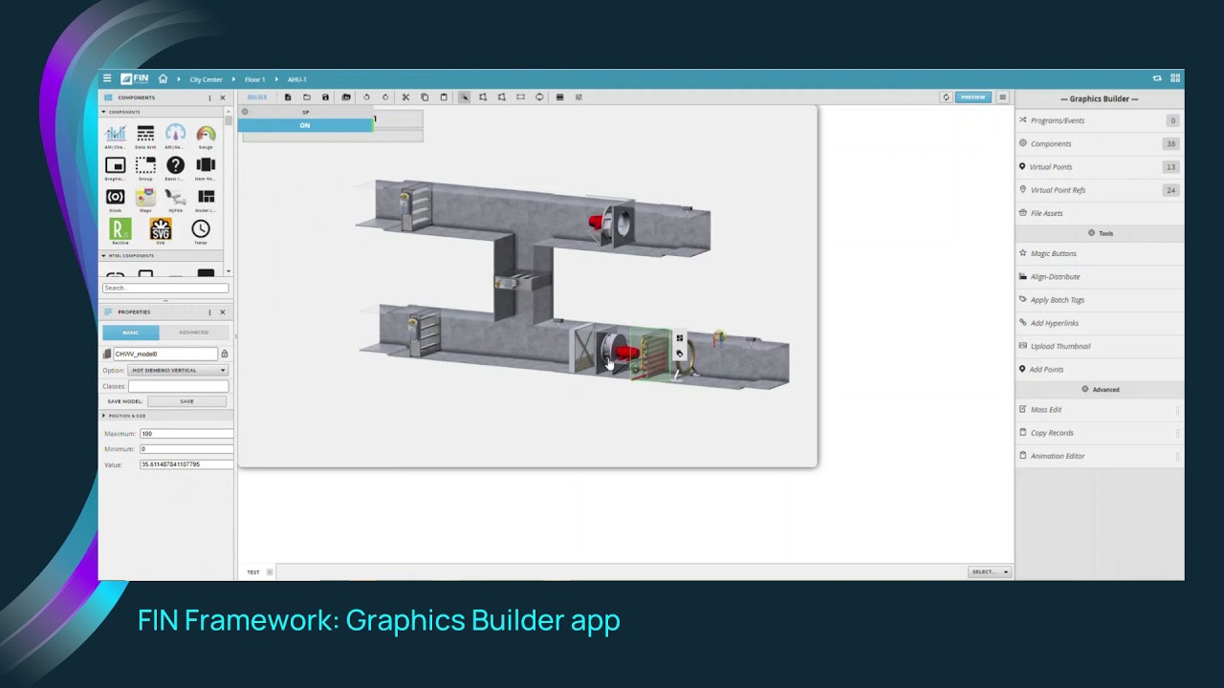The image size is (1224, 688).
Task: Open File Assets
Action: click(1099, 213)
